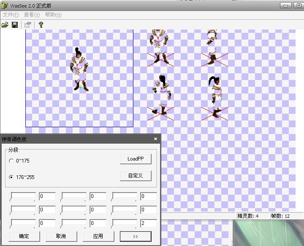Click the second row left slider
The width and height of the screenshot is (304, 246).
[x=22, y=210]
